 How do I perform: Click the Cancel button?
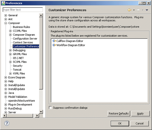[139, 123]
